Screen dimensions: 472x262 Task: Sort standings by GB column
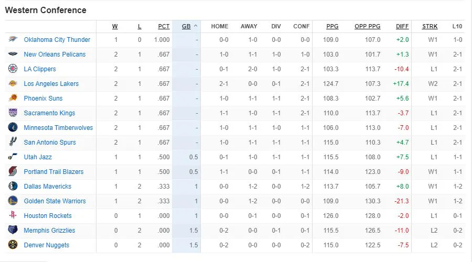coord(186,26)
